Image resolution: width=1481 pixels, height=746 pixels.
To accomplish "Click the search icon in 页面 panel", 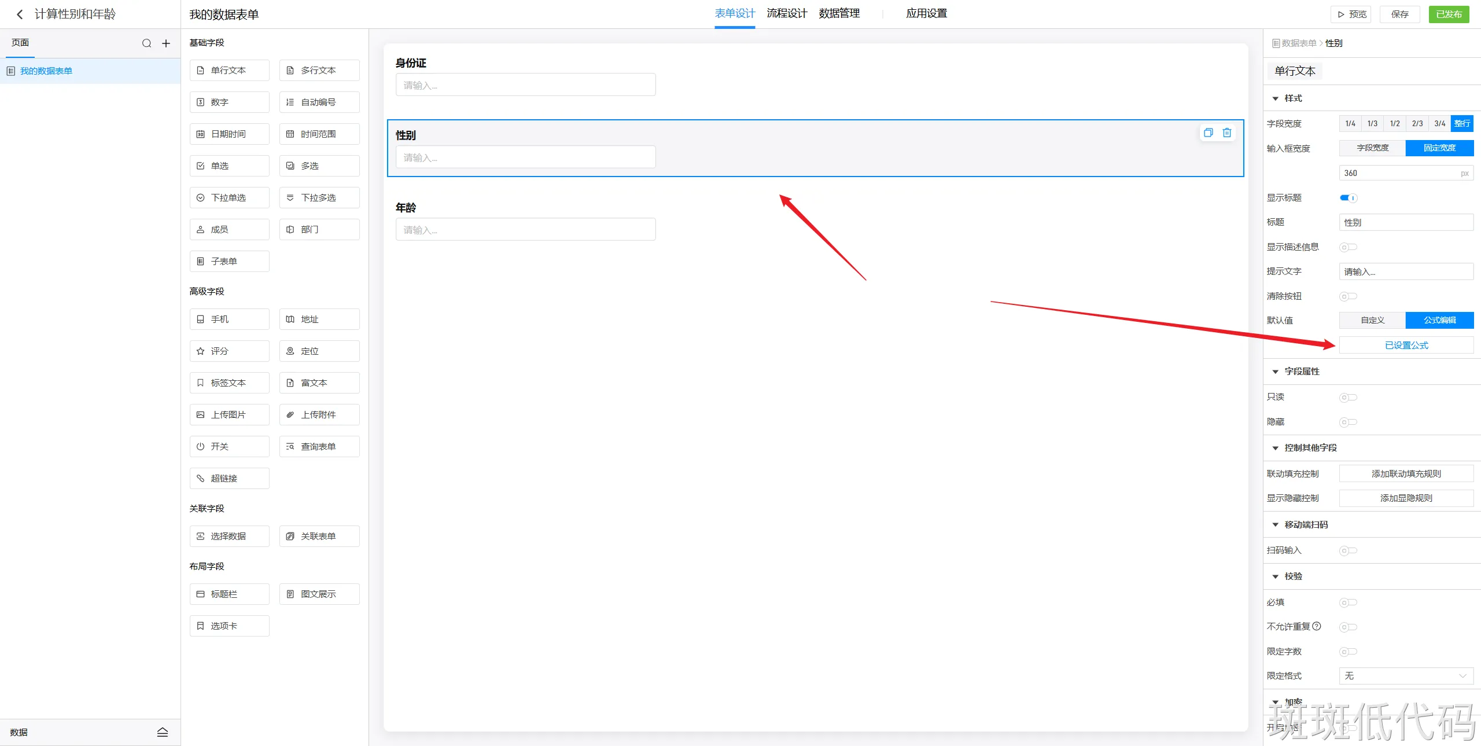I will pos(146,43).
